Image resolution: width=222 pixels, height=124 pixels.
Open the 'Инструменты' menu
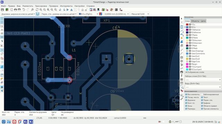(x=66, y=6)
